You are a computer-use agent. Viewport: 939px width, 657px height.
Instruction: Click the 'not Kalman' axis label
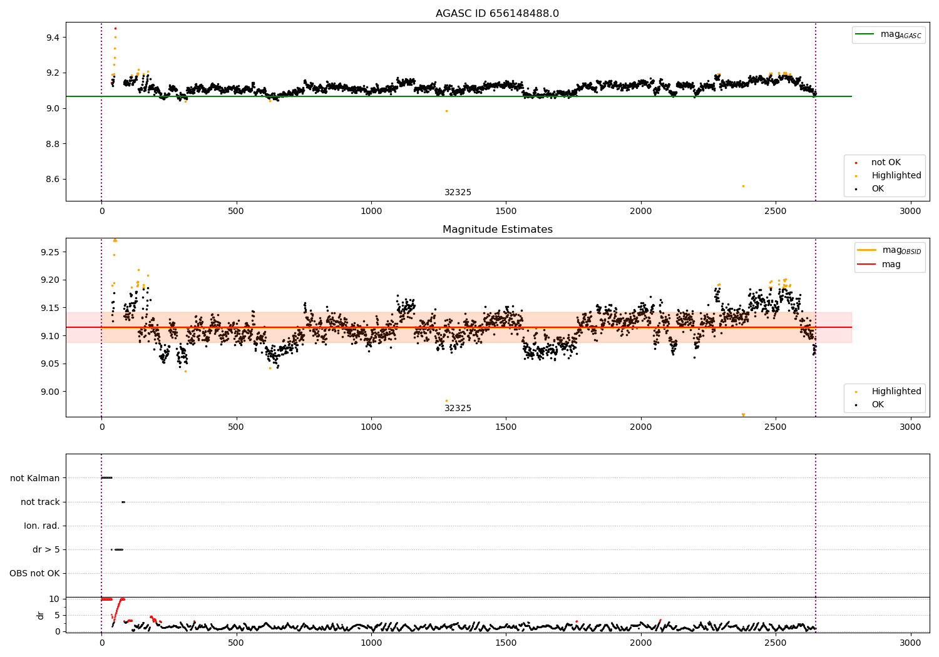[35, 478]
